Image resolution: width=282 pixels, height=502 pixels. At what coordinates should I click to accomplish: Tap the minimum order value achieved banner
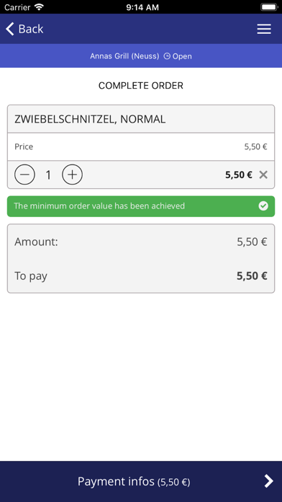click(141, 206)
